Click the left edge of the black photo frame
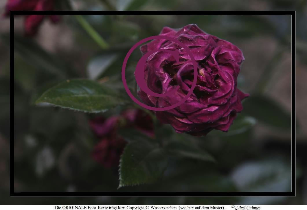 point(12,104)
